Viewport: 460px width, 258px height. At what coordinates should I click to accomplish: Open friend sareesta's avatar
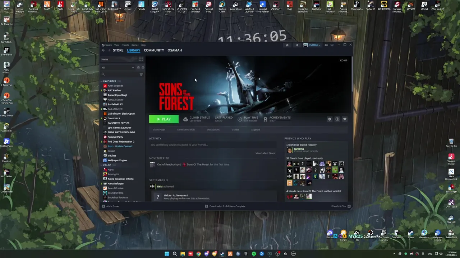coord(290,150)
